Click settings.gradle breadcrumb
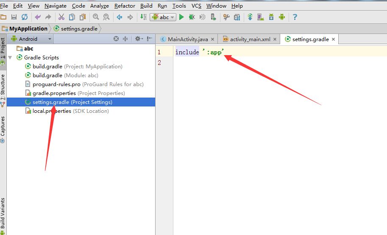Image resolution: width=387 pixels, height=235 pixels. click(76, 29)
